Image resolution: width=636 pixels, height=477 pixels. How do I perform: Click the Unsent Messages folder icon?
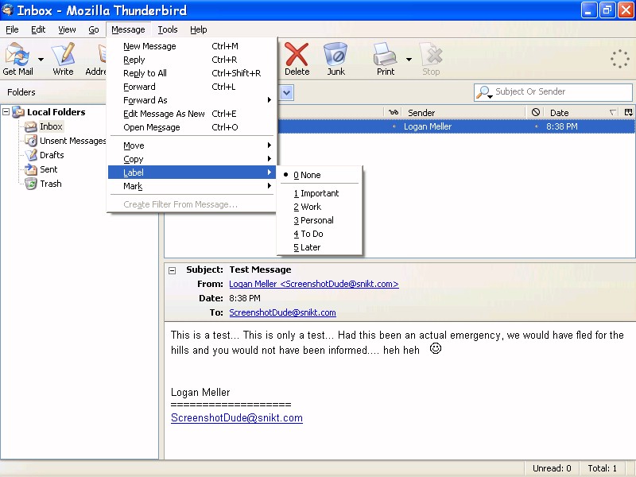[31, 141]
